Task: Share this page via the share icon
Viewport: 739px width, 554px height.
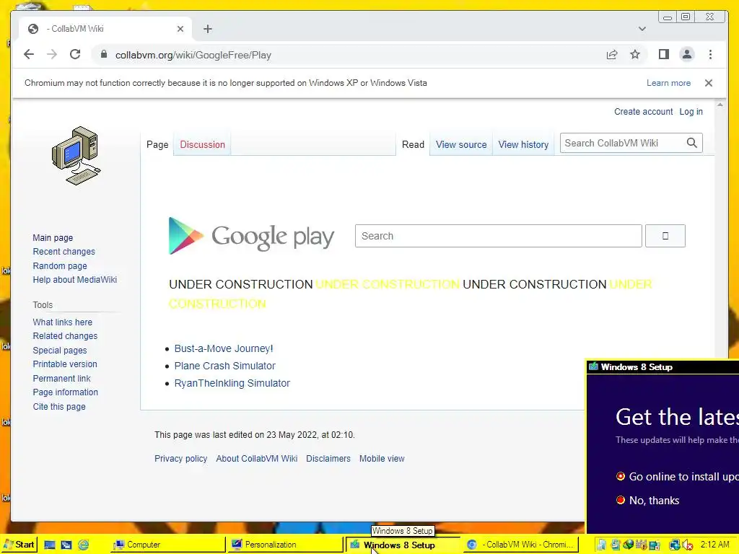Action: [612, 55]
